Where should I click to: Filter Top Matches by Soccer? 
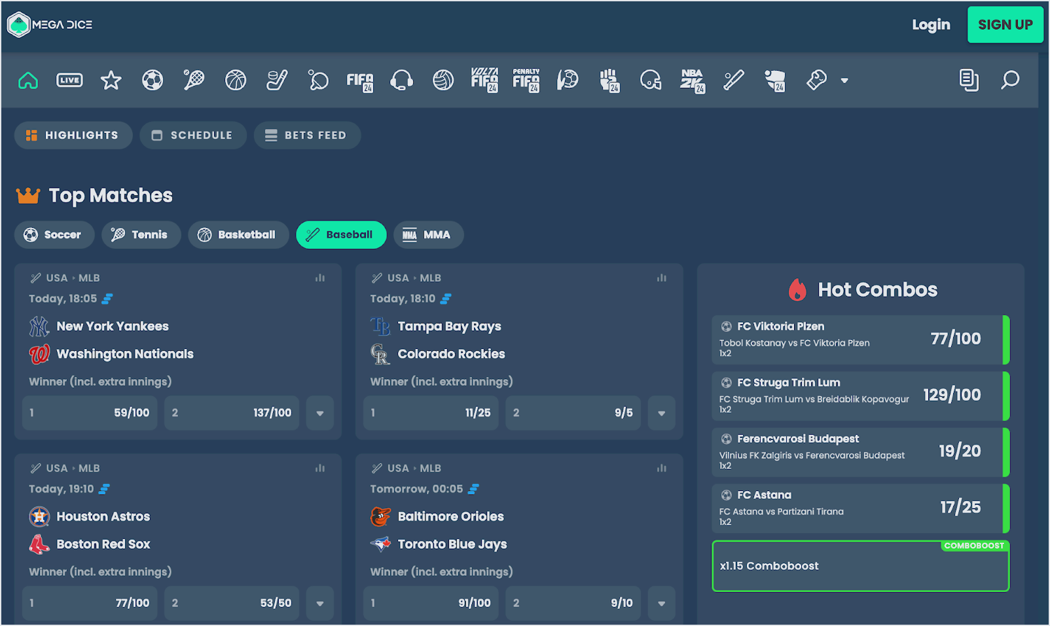(x=54, y=235)
